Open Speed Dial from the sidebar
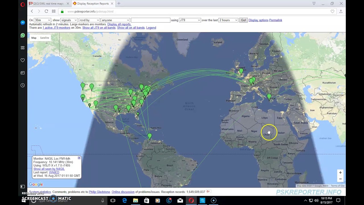This screenshot has width=364, height=205. (x=23, y=48)
